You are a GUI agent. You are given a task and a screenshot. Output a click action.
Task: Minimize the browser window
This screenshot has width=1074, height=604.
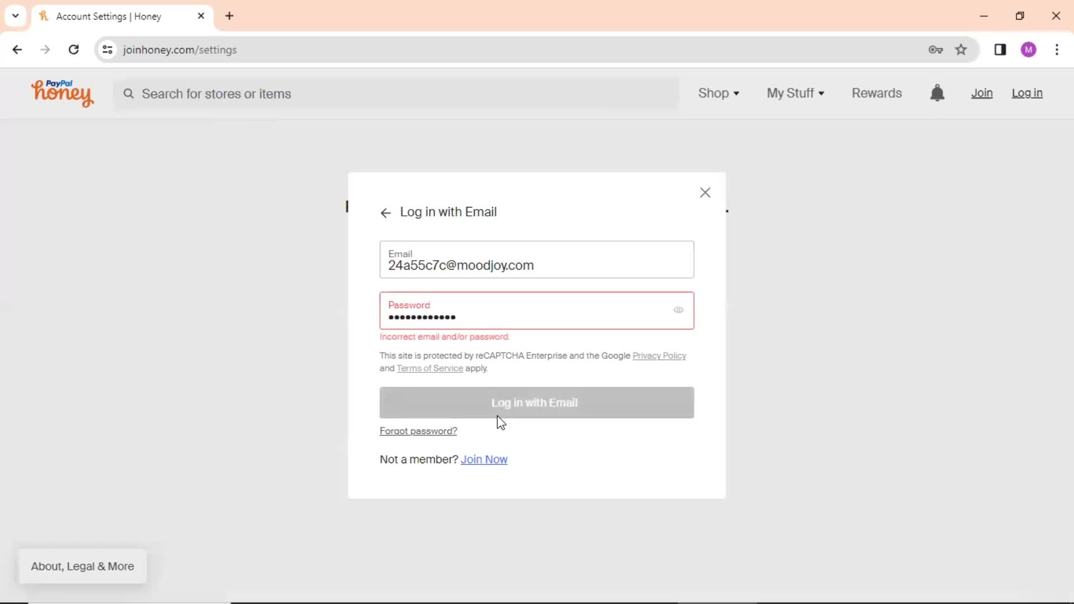coord(984,16)
